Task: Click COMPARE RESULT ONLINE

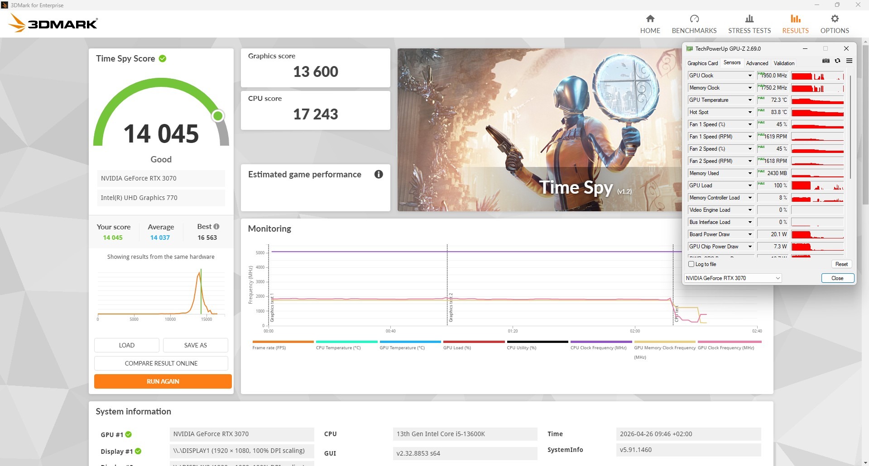Action: tap(161, 363)
